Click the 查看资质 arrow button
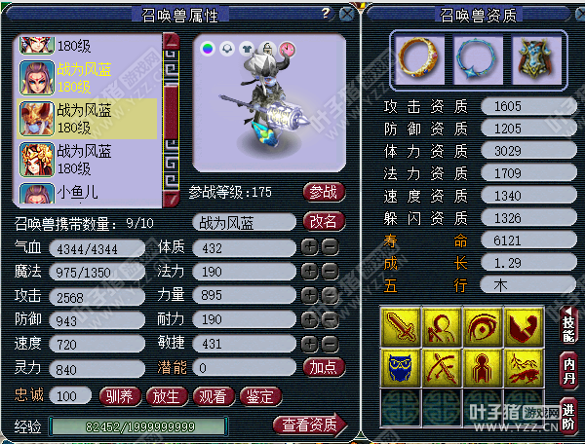The width and height of the screenshot is (585, 444). coord(310,425)
